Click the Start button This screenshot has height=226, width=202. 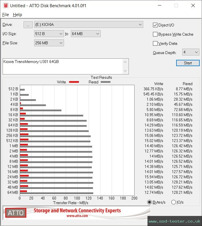tap(188, 63)
